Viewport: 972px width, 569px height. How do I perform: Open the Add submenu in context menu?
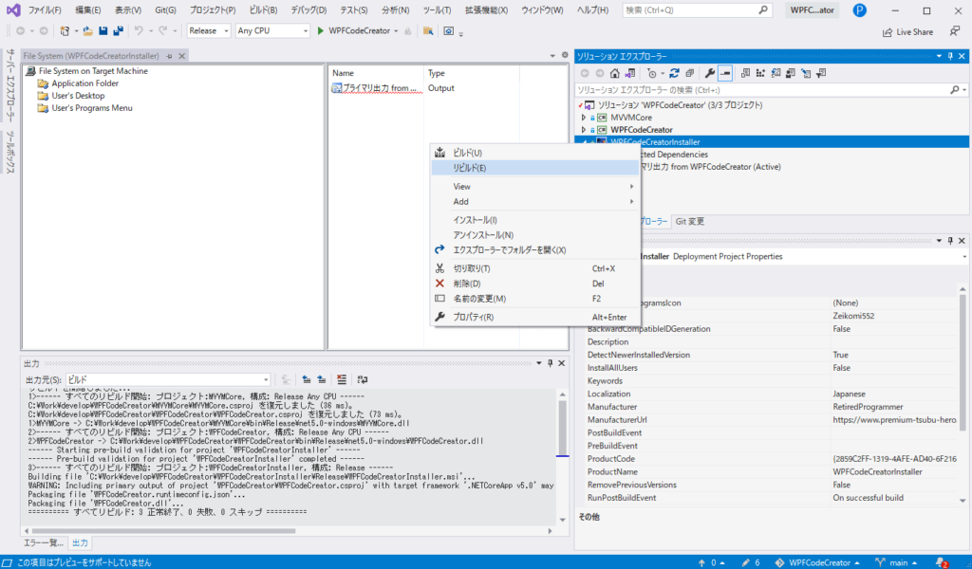(x=535, y=201)
